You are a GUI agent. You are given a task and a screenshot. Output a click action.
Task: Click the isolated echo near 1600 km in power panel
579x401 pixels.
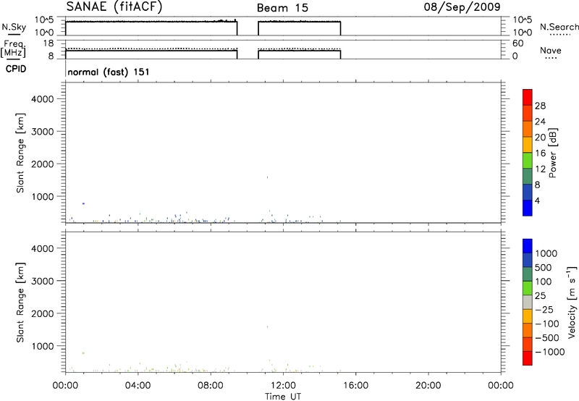coord(267,177)
